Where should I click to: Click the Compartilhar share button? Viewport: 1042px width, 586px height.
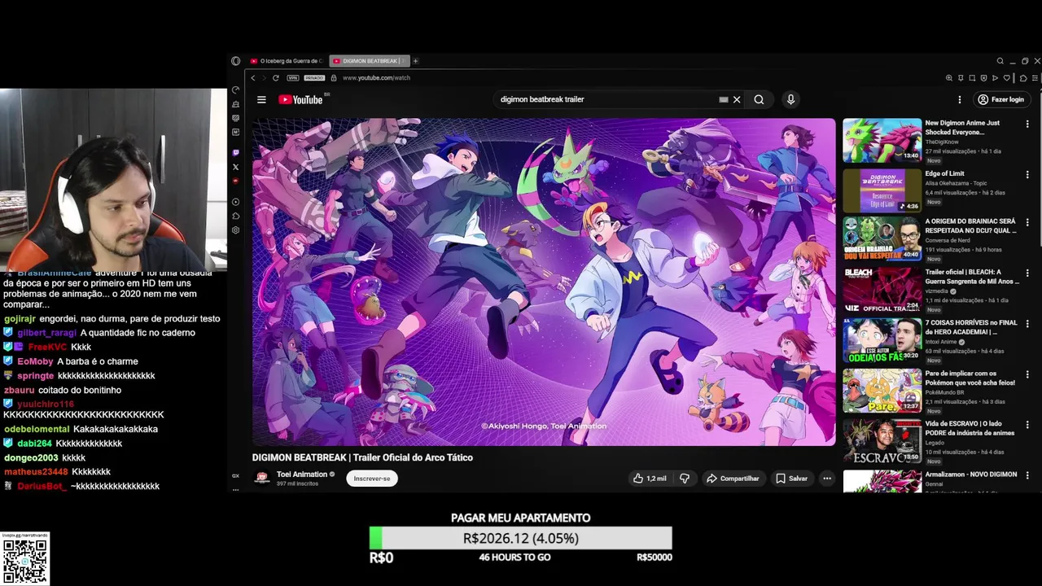[733, 479]
